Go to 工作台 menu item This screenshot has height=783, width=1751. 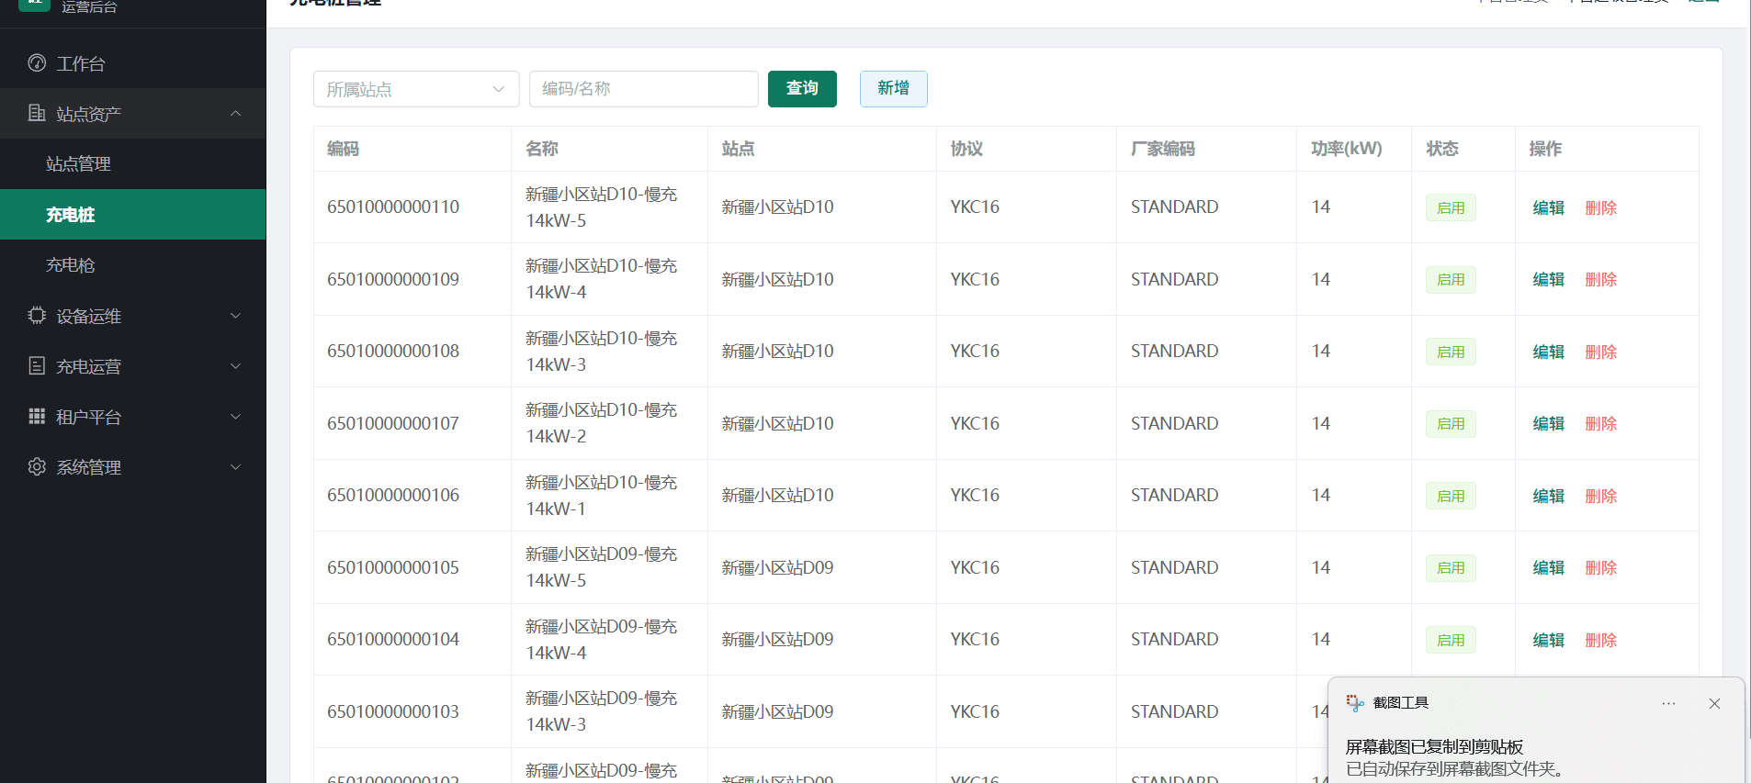click(x=133, y=63)
